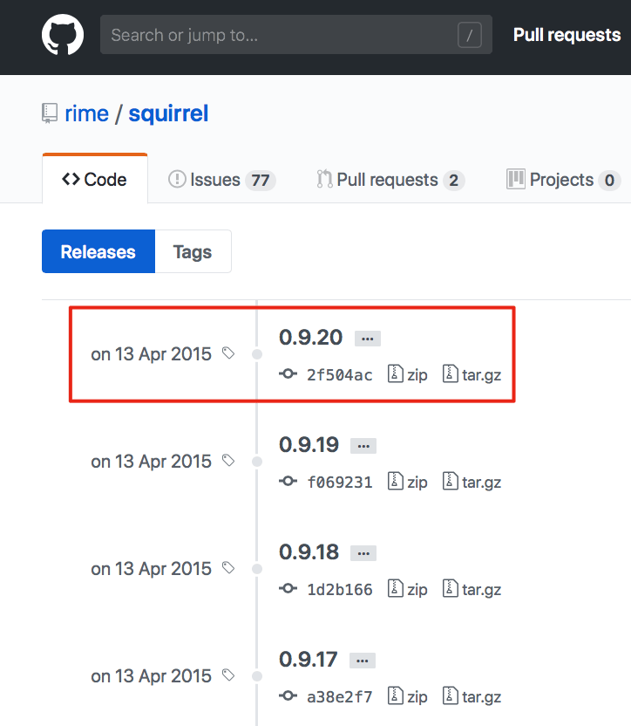Focus the Search or jump to field

click(x=296, y=35)
